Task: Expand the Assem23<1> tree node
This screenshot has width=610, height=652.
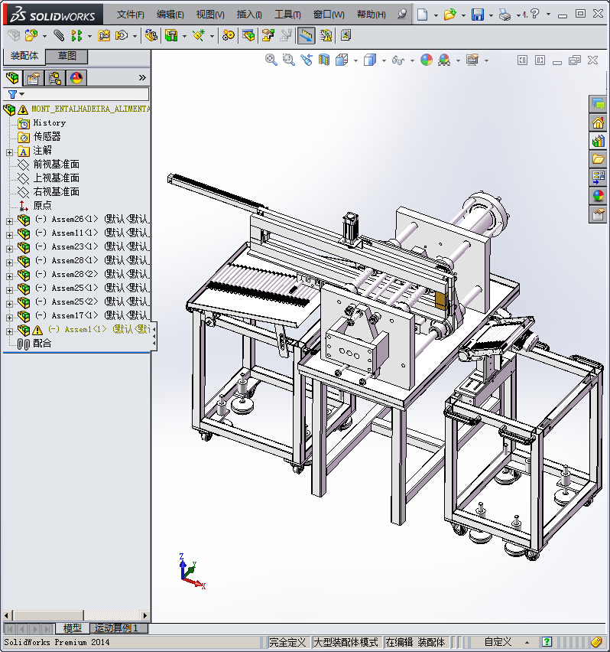Action: click(9, 249)
